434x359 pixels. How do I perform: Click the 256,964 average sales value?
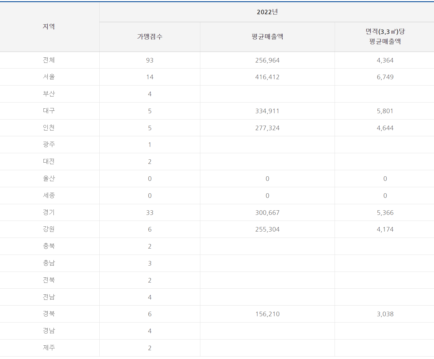click(x=267, y=60)
